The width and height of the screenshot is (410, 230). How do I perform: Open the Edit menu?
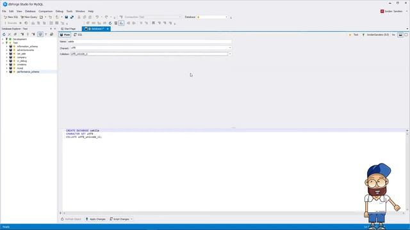(12, 11)
